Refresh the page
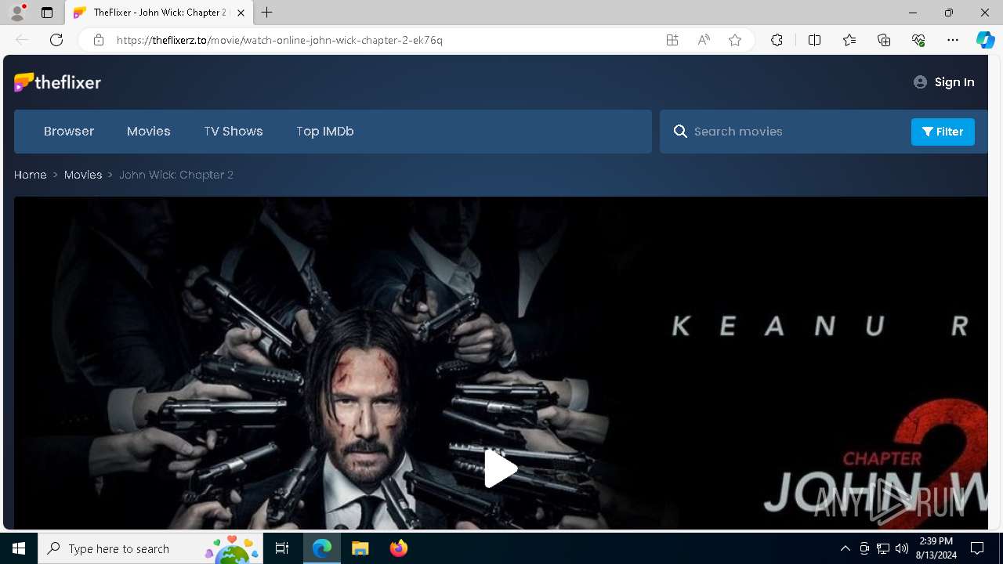This screenshot has height=564, width=1003. [x=56, y=40]
